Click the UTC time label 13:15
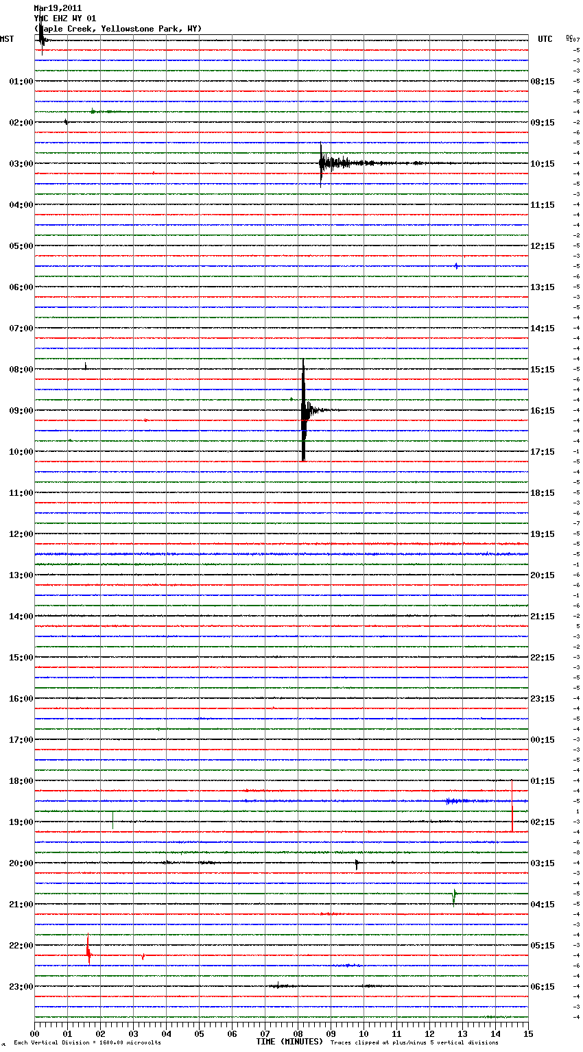Viewport: 583px width, 1052px height. (543, 287)
